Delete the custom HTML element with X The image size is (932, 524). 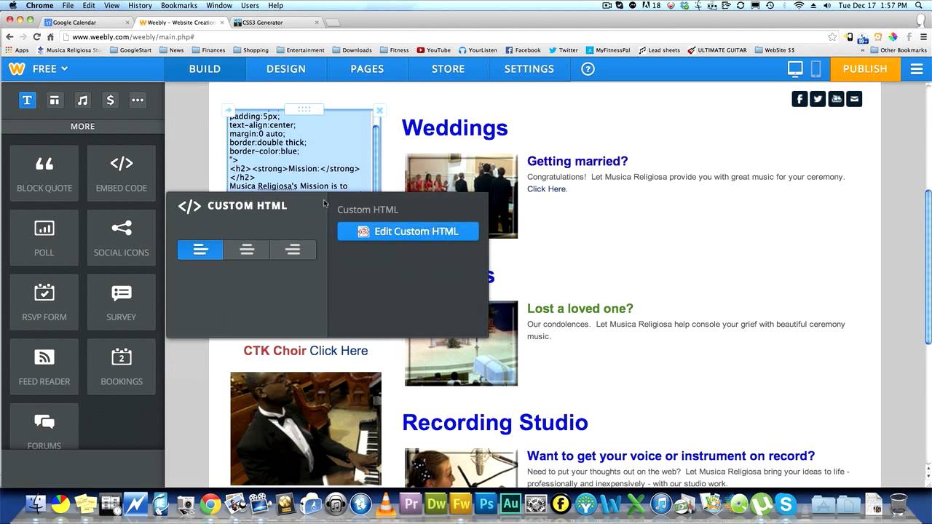click(x=379, y=111)
